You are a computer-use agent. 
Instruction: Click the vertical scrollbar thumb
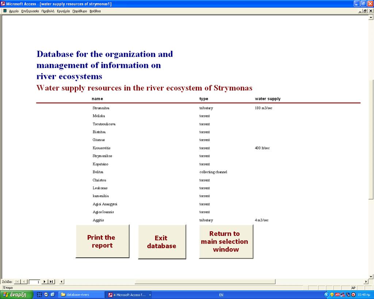[x=371, y=139]
